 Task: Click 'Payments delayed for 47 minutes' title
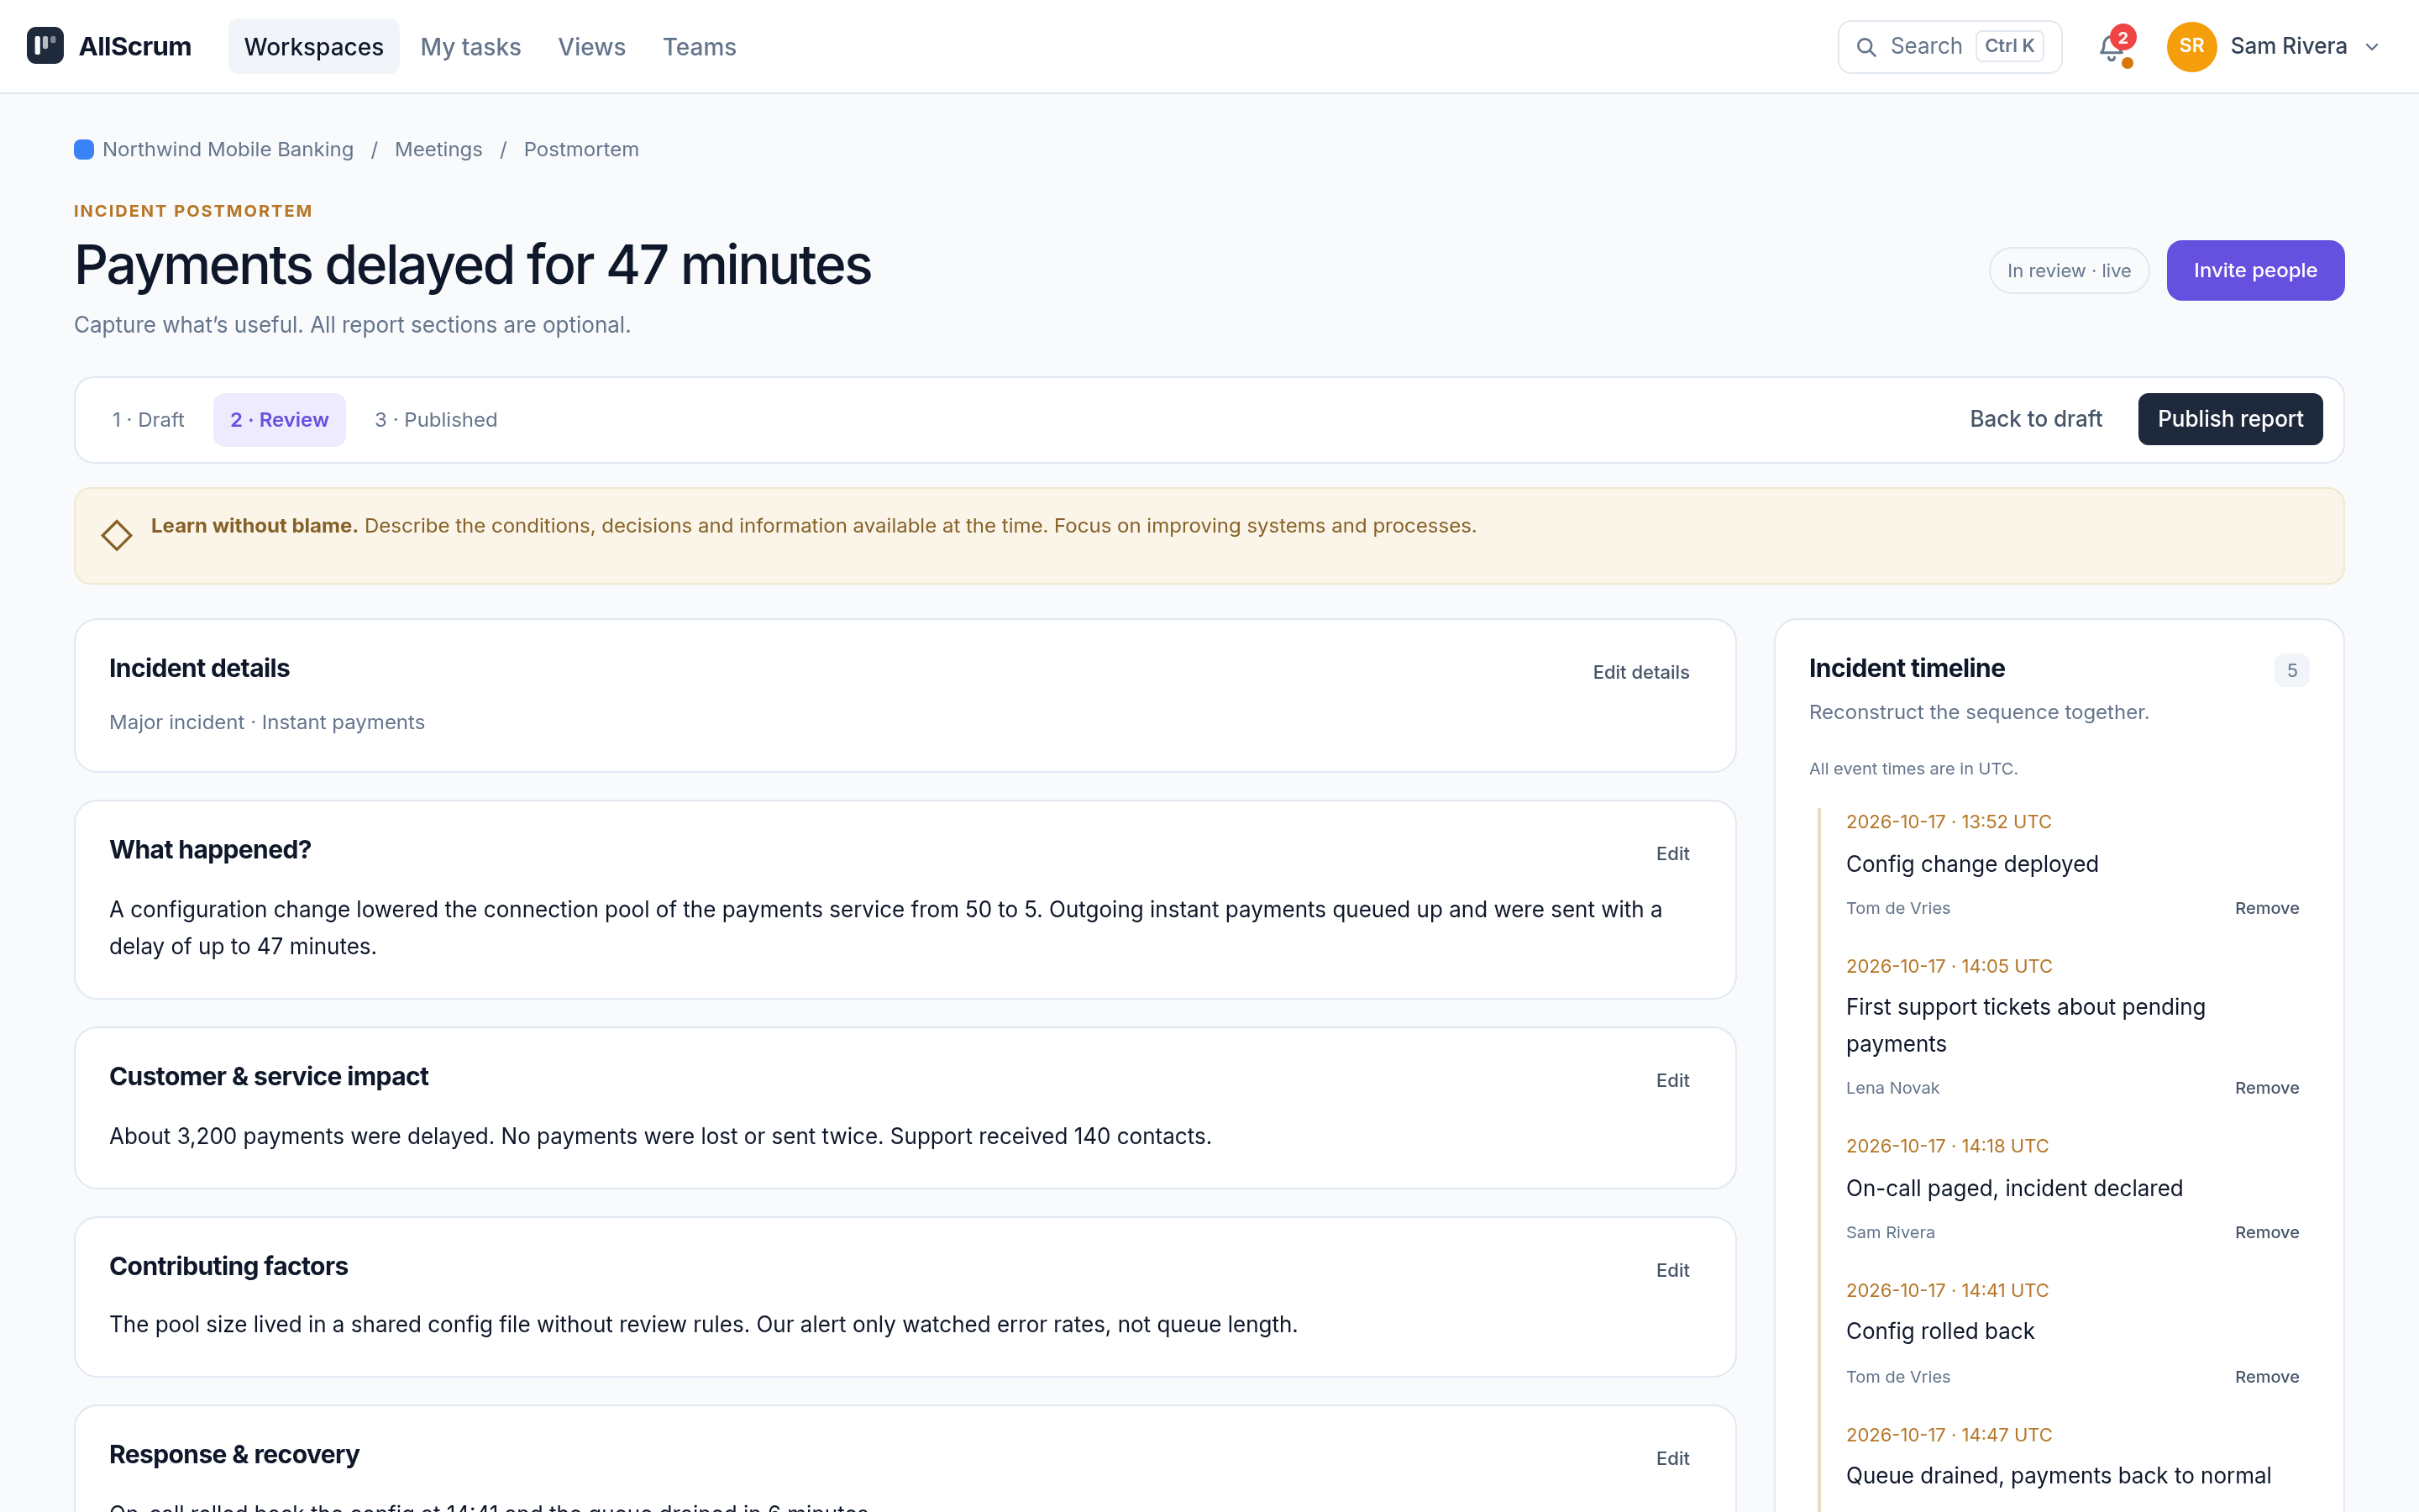[473, 265]
